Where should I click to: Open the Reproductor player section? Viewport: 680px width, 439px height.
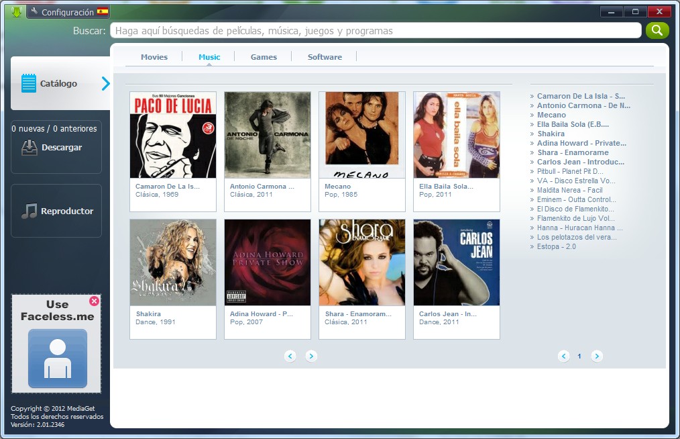(x=56, y=211)
